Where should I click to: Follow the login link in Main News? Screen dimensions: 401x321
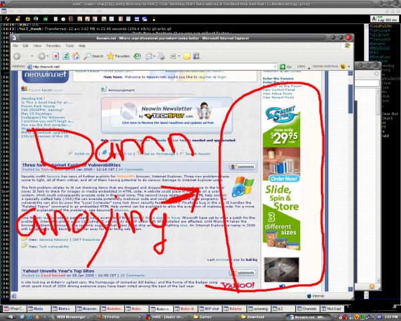[x=222, y=77]
